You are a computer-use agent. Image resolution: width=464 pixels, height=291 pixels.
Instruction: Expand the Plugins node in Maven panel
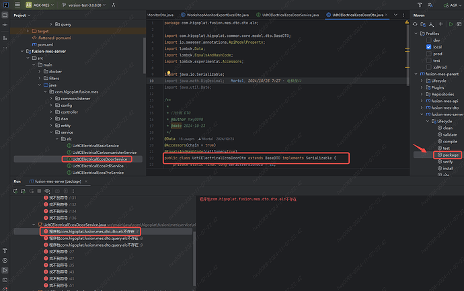[x=422, y=87]
